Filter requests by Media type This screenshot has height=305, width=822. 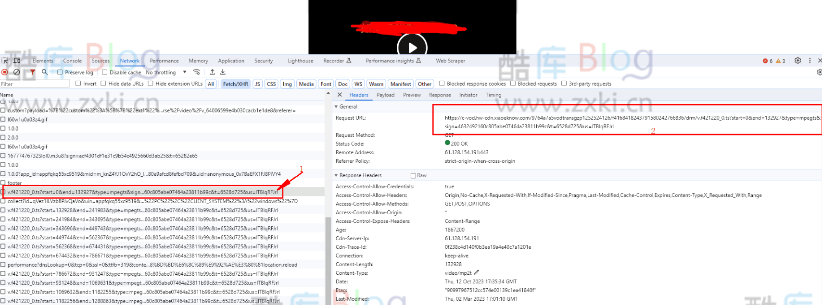(x=306, y=84)
